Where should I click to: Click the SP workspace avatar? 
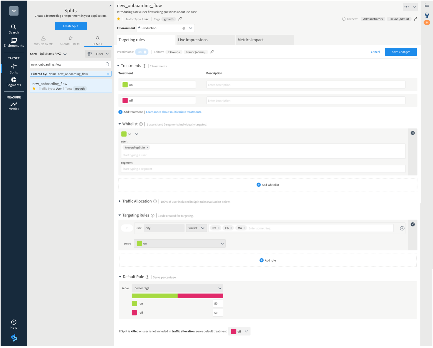tap(14, 11)
